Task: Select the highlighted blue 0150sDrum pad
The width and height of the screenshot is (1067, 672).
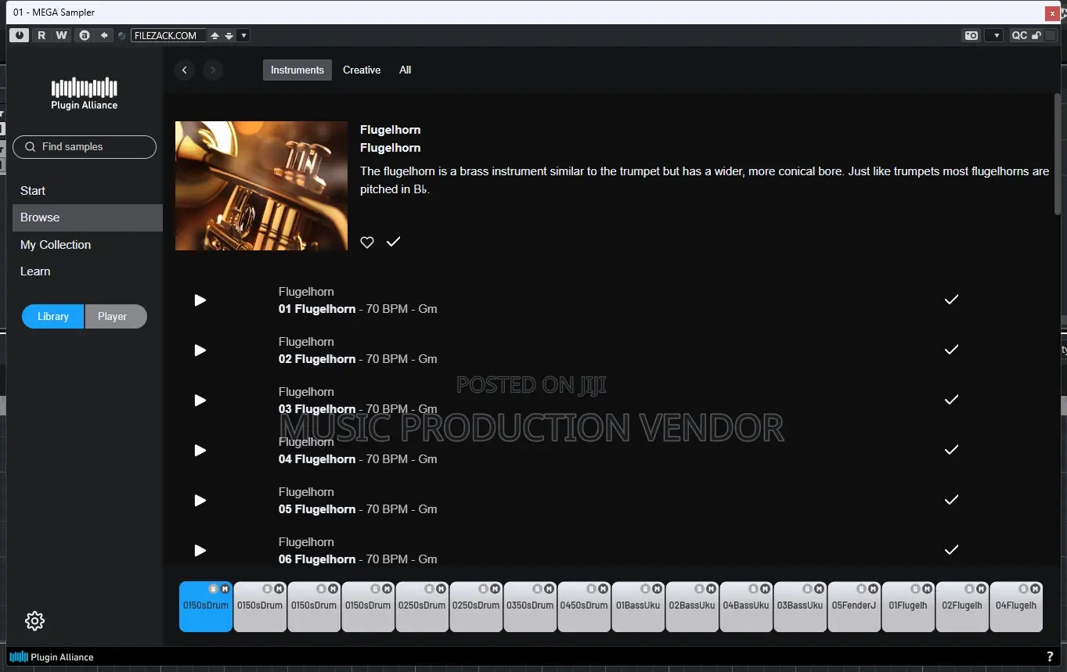Action: 206,606
